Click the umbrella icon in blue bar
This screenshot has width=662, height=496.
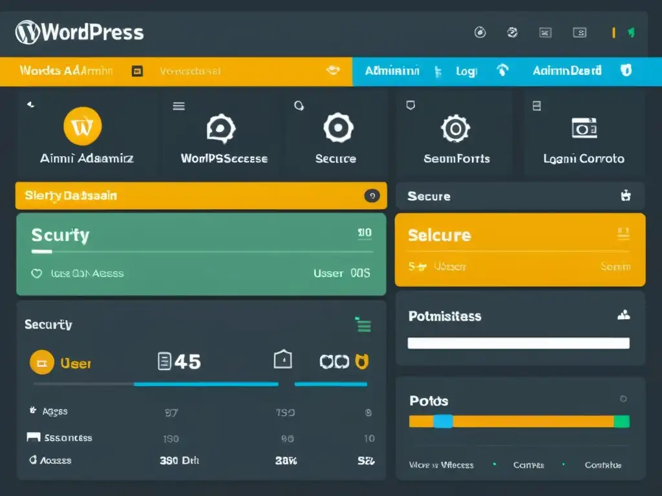point(502,70)
